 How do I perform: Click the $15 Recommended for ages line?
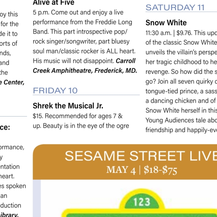tap(78, 116)
